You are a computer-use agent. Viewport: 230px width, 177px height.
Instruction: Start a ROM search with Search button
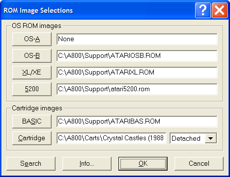click(x=31, y=164)
